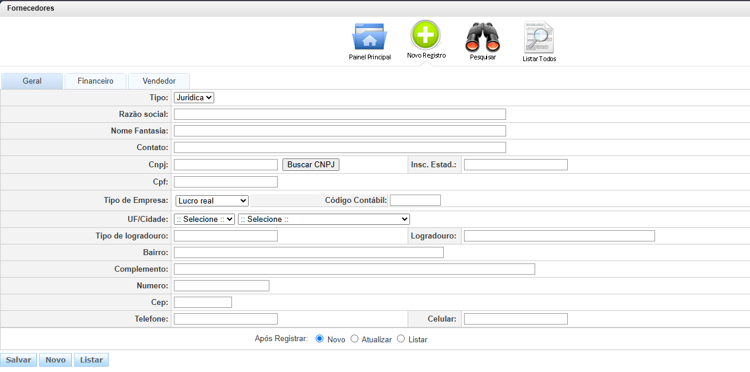The height and width of the screenshot is (372, 750).
Task: Open Pesquisar binoculars icon
Action: pyautogui.click(x=482, y=37)
